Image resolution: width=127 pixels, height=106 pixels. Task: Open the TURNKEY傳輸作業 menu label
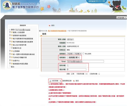click(x=20, y=58)
